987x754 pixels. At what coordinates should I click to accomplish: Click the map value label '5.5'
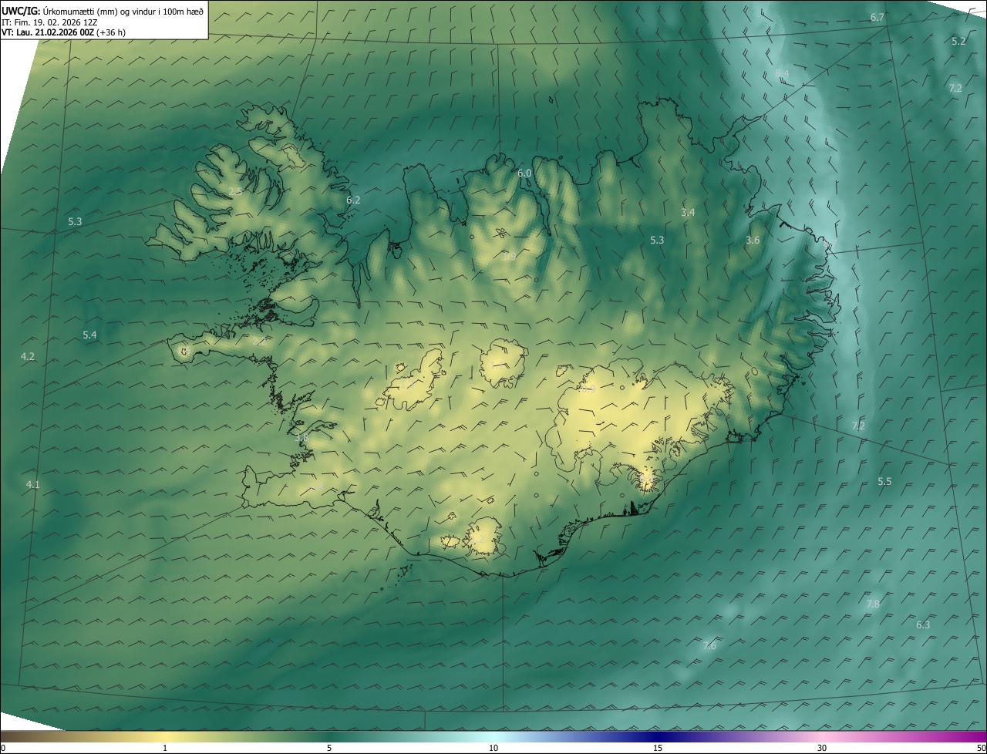pyautogui.click(x=884, y=481)
